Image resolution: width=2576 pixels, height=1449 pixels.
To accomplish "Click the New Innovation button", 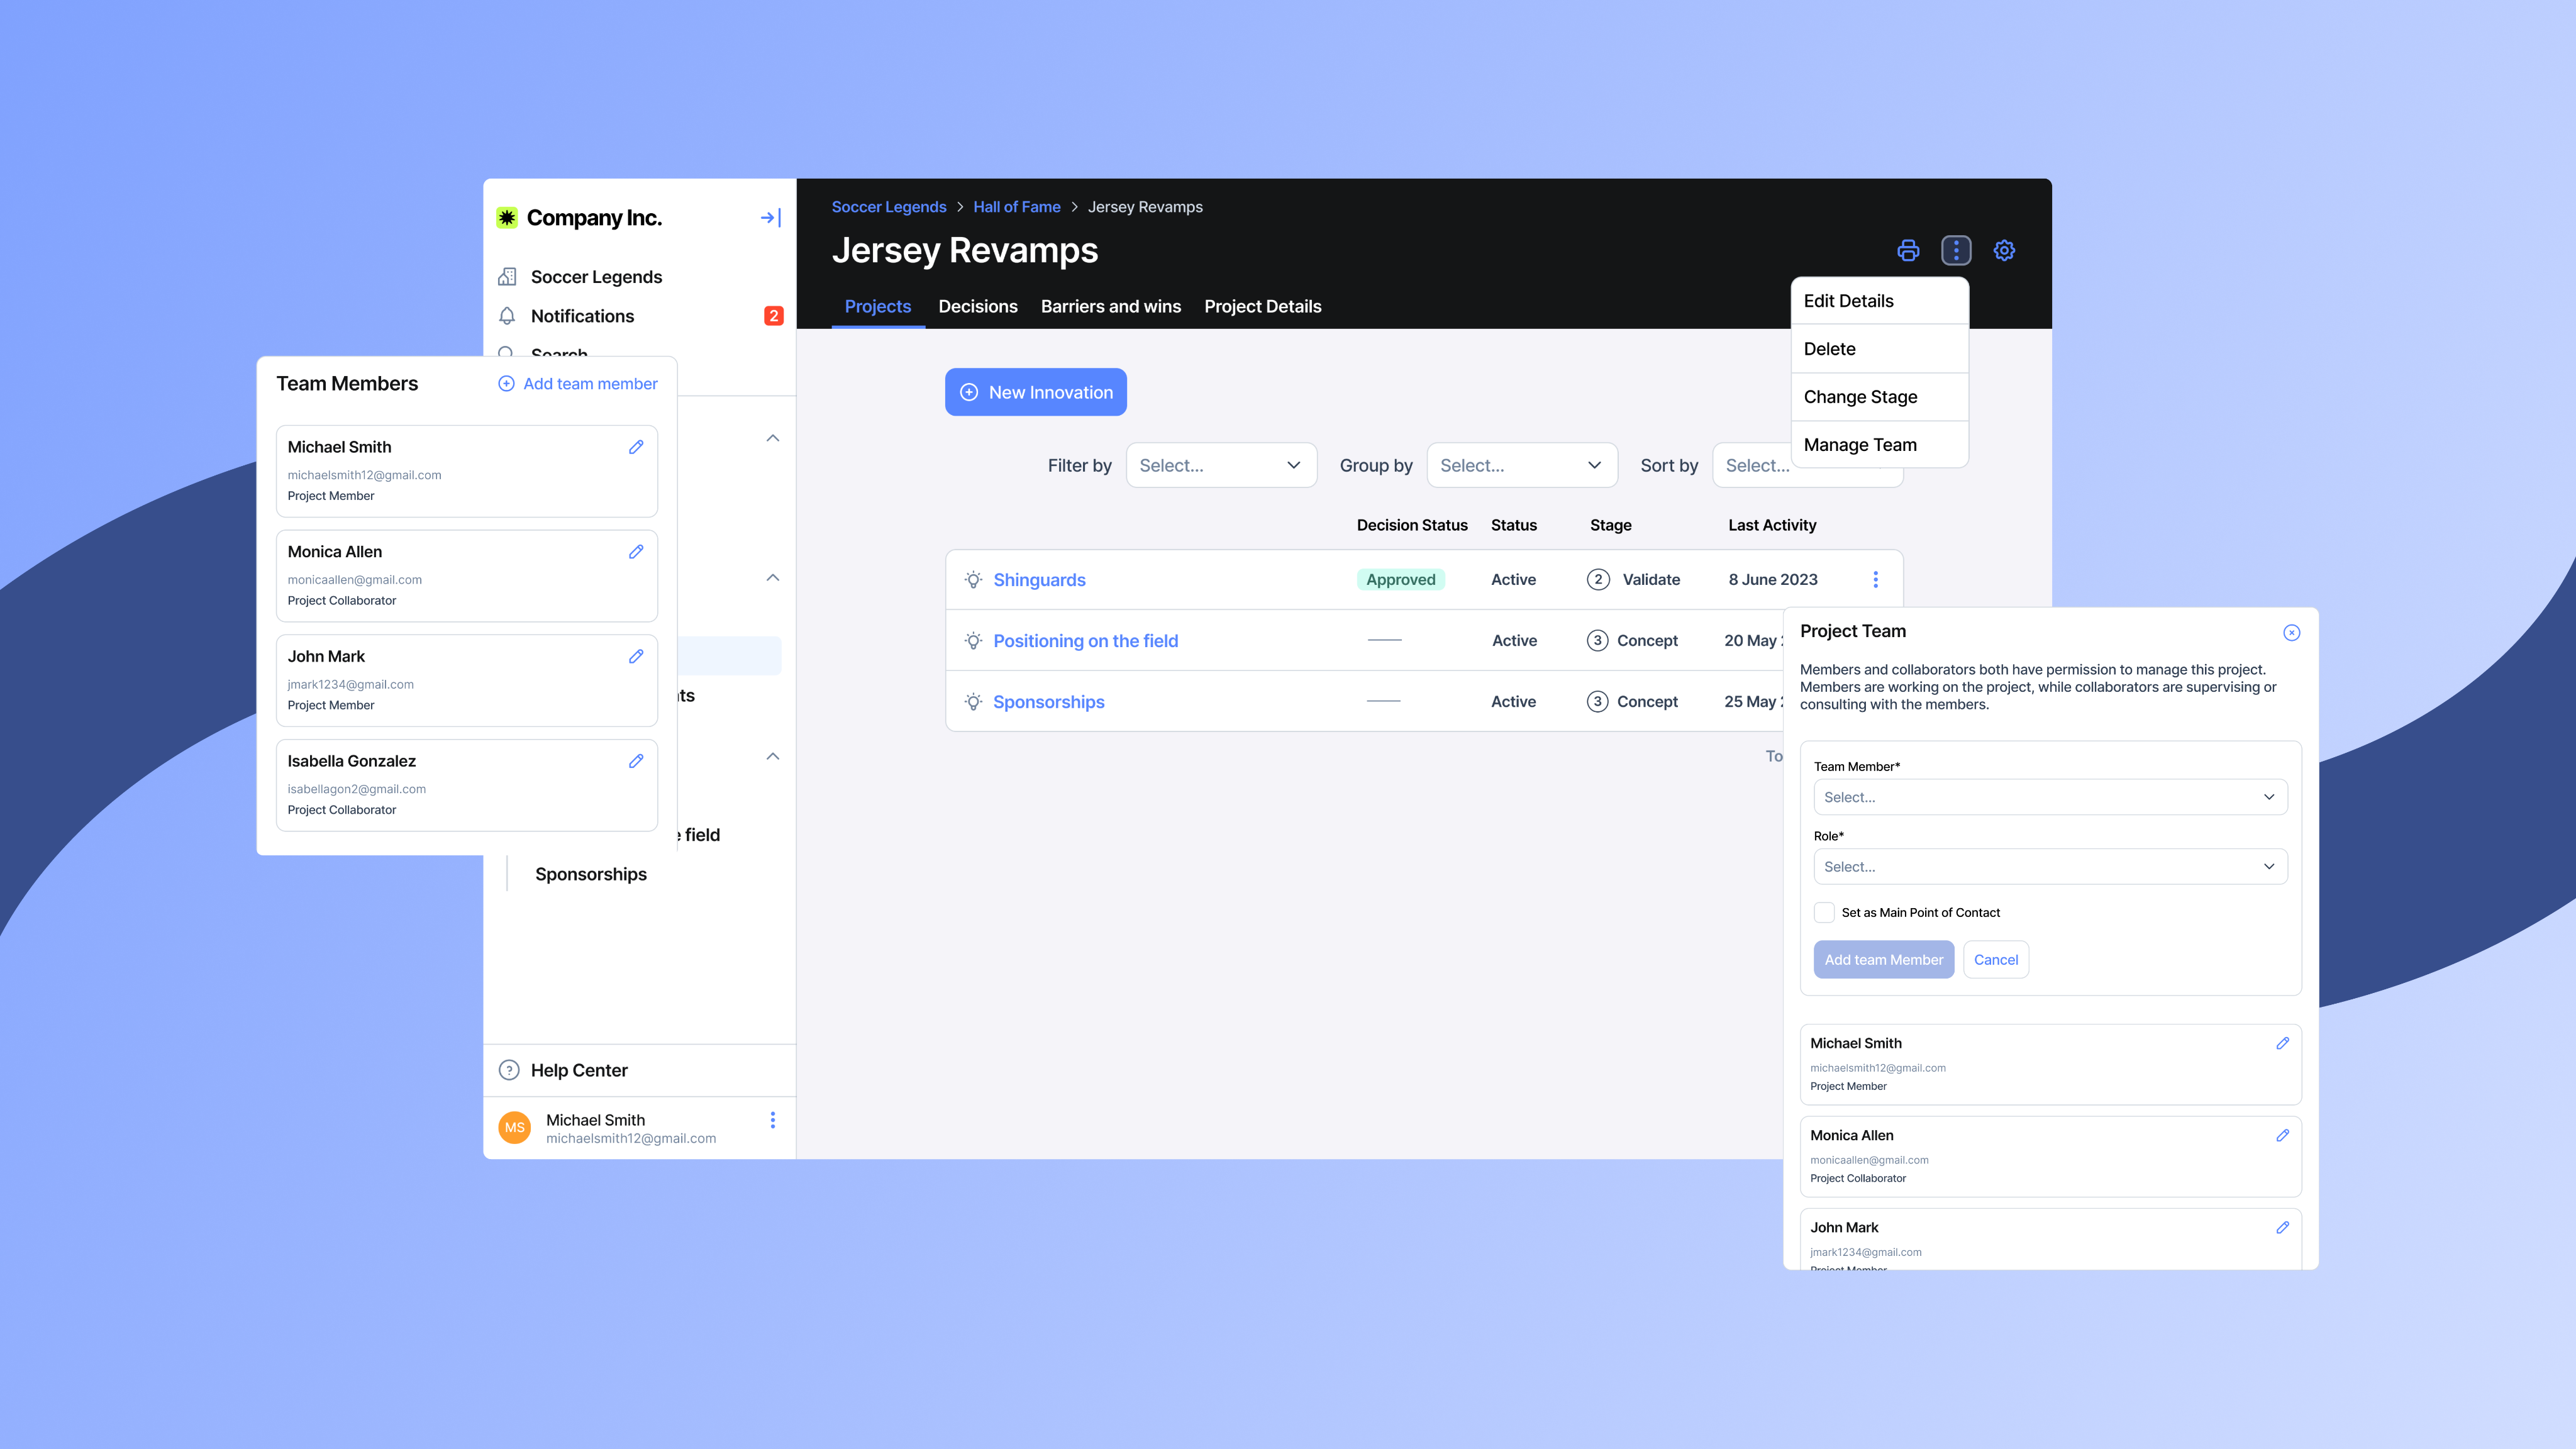I will click(1035, 392).
